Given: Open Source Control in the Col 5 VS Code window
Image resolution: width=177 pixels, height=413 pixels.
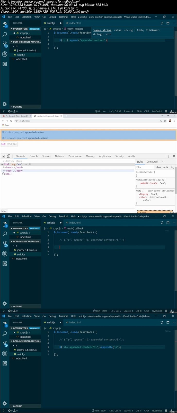Looking at the screenshot, I should 5,244.
